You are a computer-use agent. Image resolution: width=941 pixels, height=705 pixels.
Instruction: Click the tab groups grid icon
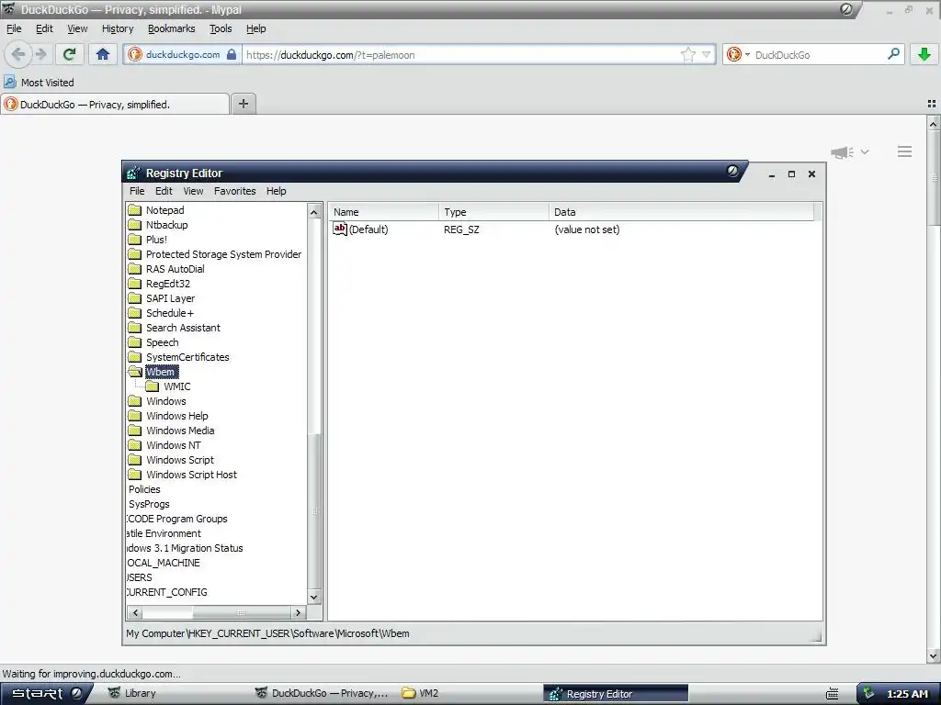pyautogui.click(x=932, y=104)
